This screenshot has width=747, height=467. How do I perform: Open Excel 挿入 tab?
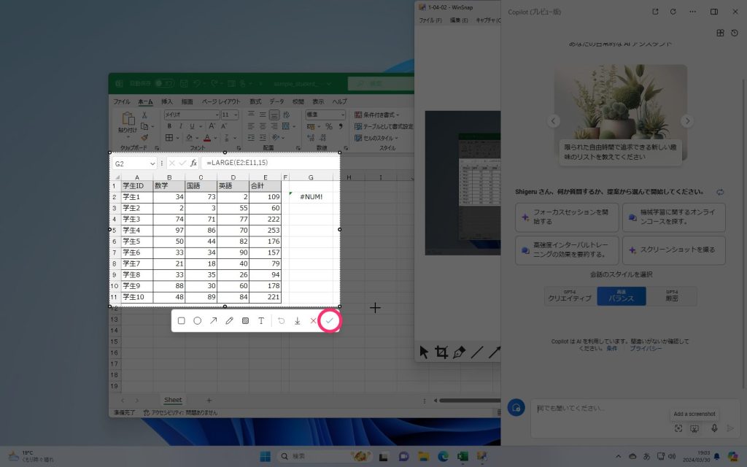tap(167, 101)
